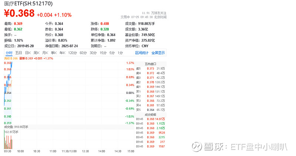Open 区间统计 range statistics link
The image size is (296, 156).
(142, 53)
